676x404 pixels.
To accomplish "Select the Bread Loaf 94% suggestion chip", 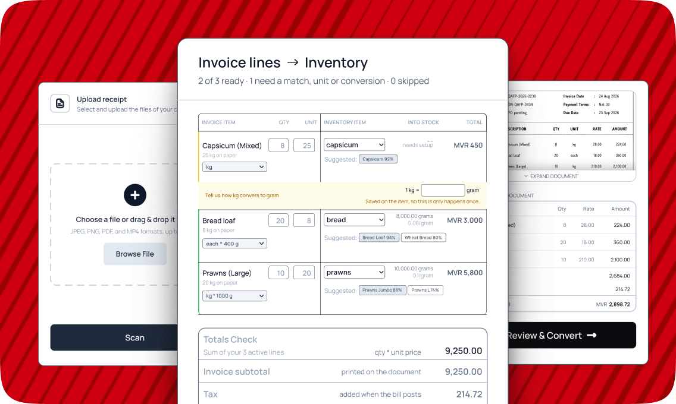I will click(379, 238).
